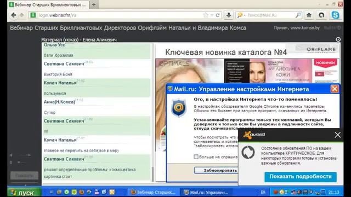Bookmark this page with the star icon
Viewport: 351px width, 197px height.
tap(206, 15)
